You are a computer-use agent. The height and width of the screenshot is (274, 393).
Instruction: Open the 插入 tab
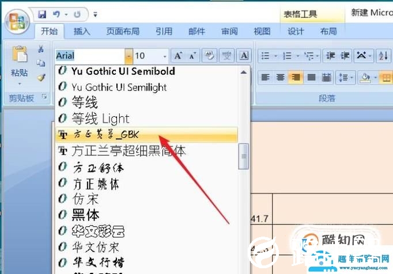coord(82,31)
